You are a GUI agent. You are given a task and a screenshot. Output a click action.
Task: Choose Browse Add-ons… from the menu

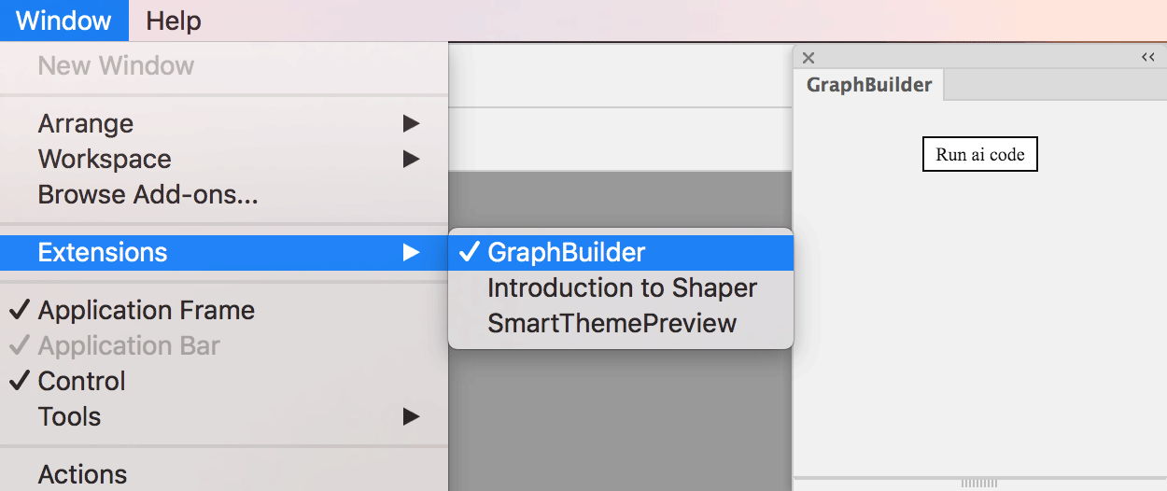[148, 194]
